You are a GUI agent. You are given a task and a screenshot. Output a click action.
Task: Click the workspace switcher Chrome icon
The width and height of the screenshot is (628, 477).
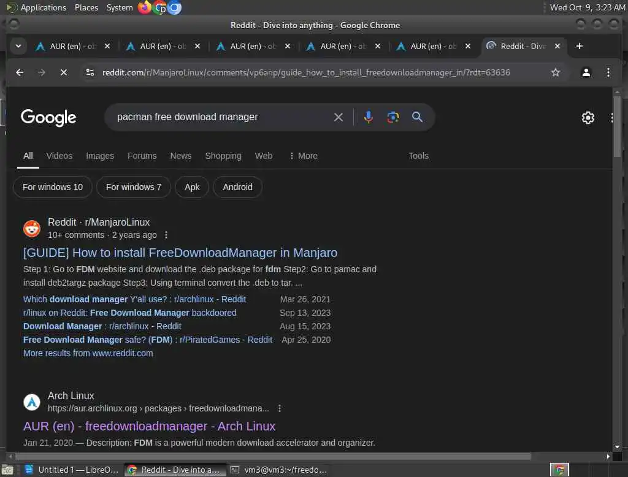(x=559, y=470)
